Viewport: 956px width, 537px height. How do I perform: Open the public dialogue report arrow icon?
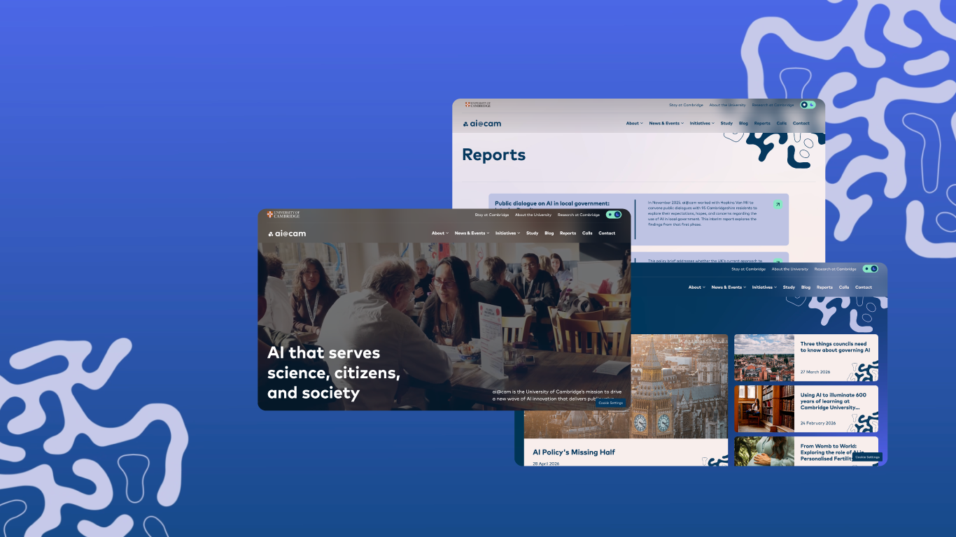click(x=778, y=205)
